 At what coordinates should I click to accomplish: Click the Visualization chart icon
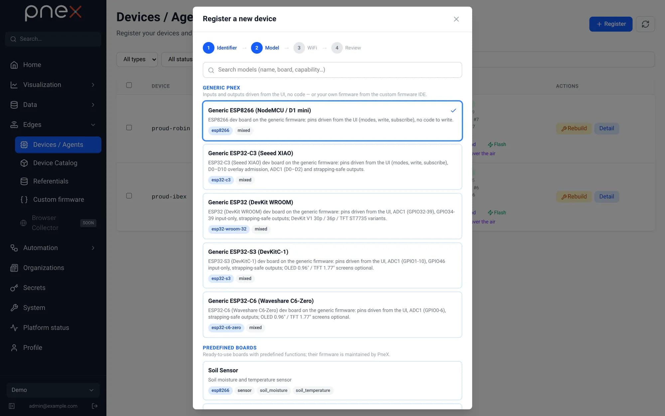(x=14, y=85)
